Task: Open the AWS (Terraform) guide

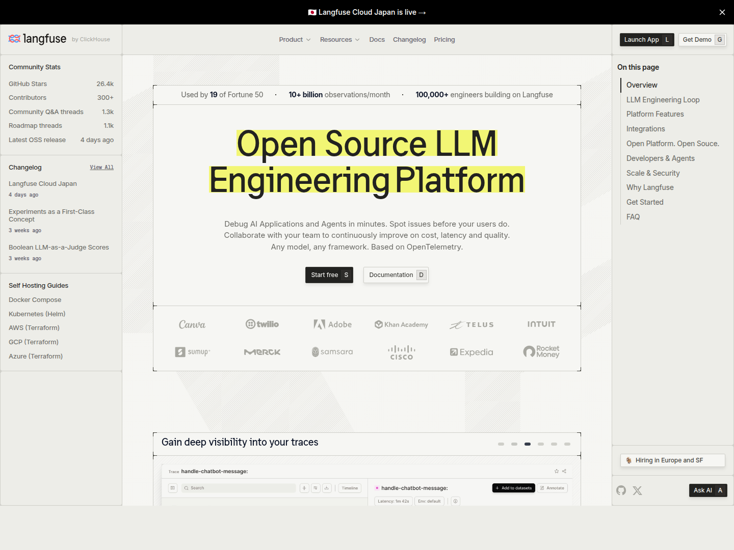Action: [x=34, y=328]
